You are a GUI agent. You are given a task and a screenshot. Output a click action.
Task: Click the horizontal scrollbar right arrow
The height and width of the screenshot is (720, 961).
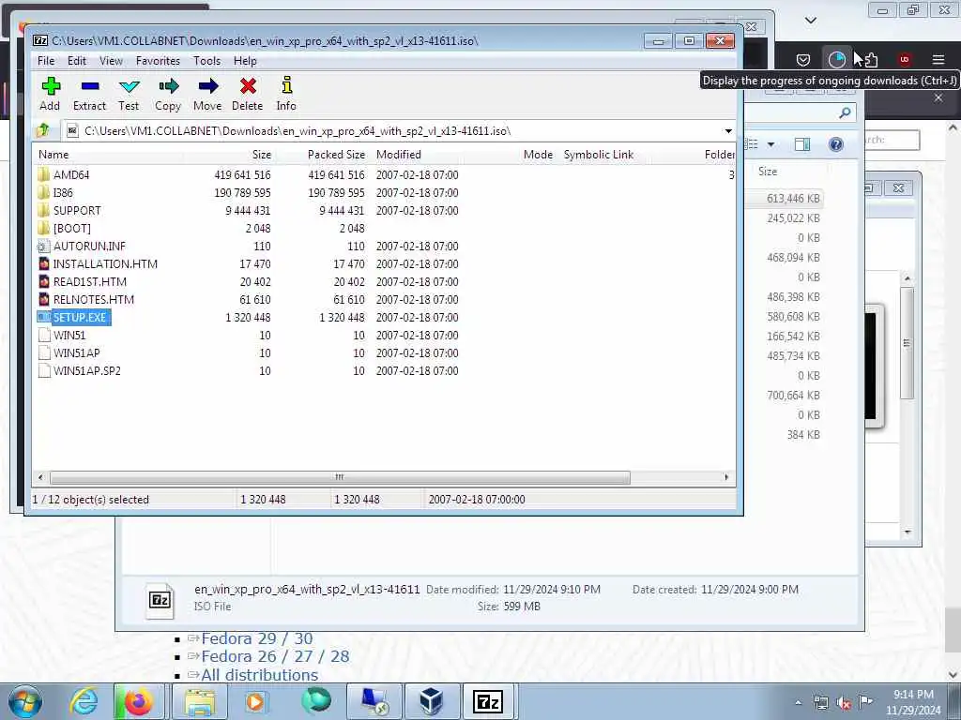tap(726, 477)
